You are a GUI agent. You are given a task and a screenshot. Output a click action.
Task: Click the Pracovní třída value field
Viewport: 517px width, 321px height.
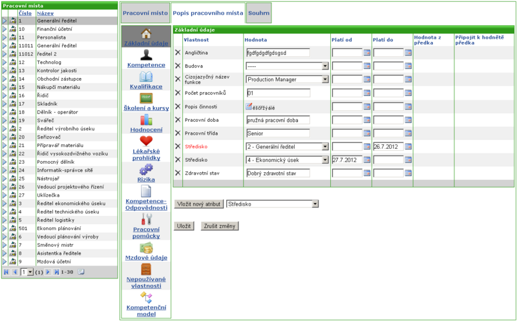(x=278, y=133)
